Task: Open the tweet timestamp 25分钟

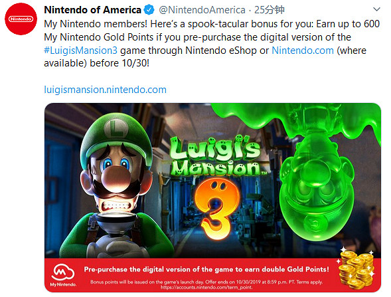Action: pos(270,10)
